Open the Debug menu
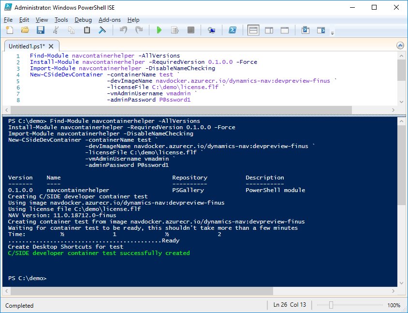Image resolution: width=408 pixels, height=313 pixels. pyautogui.click(x=83, y=20)
